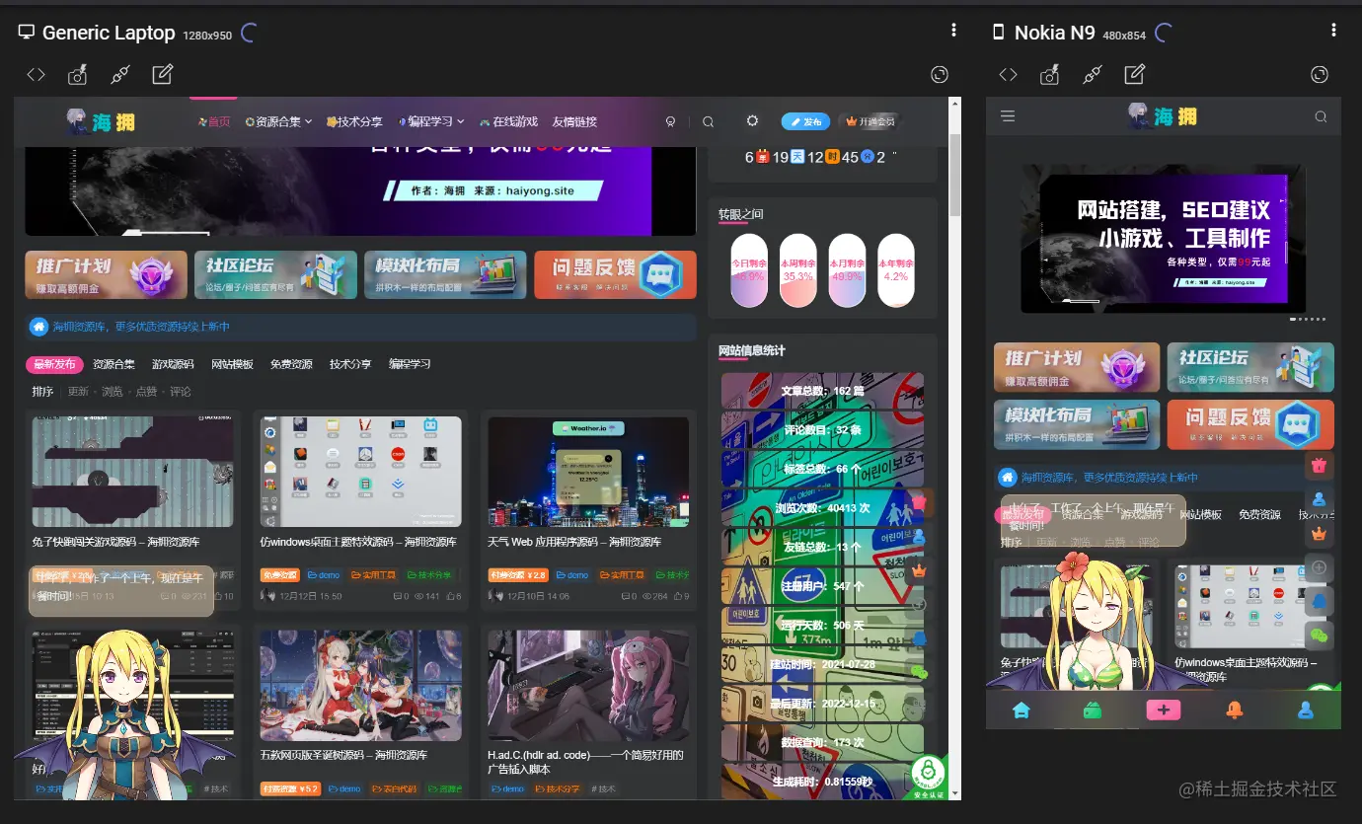Toggle theme via gear icon in laptop header
The width and height of the screenshot is (1362, 824).
(752, 120)
